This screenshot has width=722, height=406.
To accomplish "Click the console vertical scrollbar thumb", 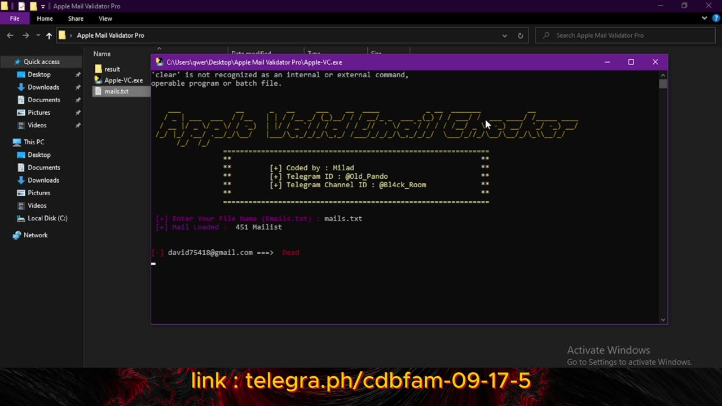I will pyautogui.click(x=663, y=84).
